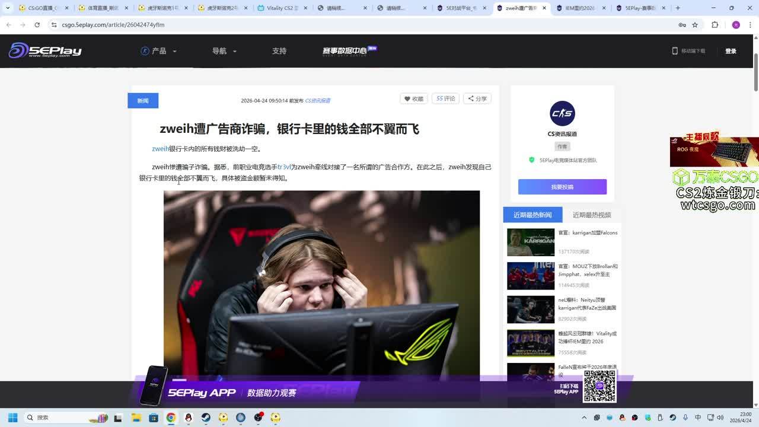The image size is (759, 427).
Task: Open Task View on the taskbar
Action: 118,418
